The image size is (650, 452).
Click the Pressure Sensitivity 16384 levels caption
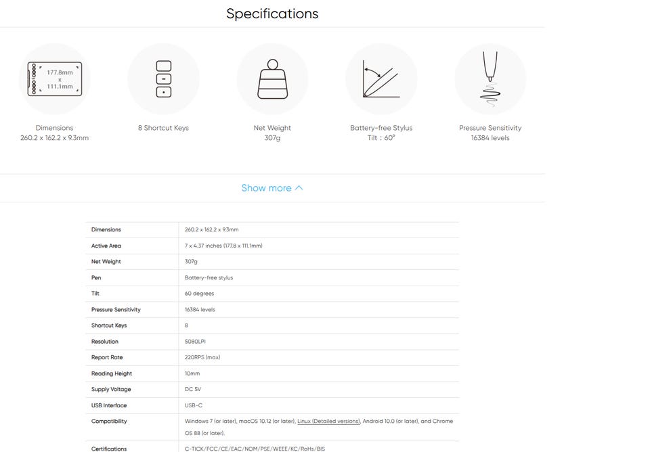490,133
